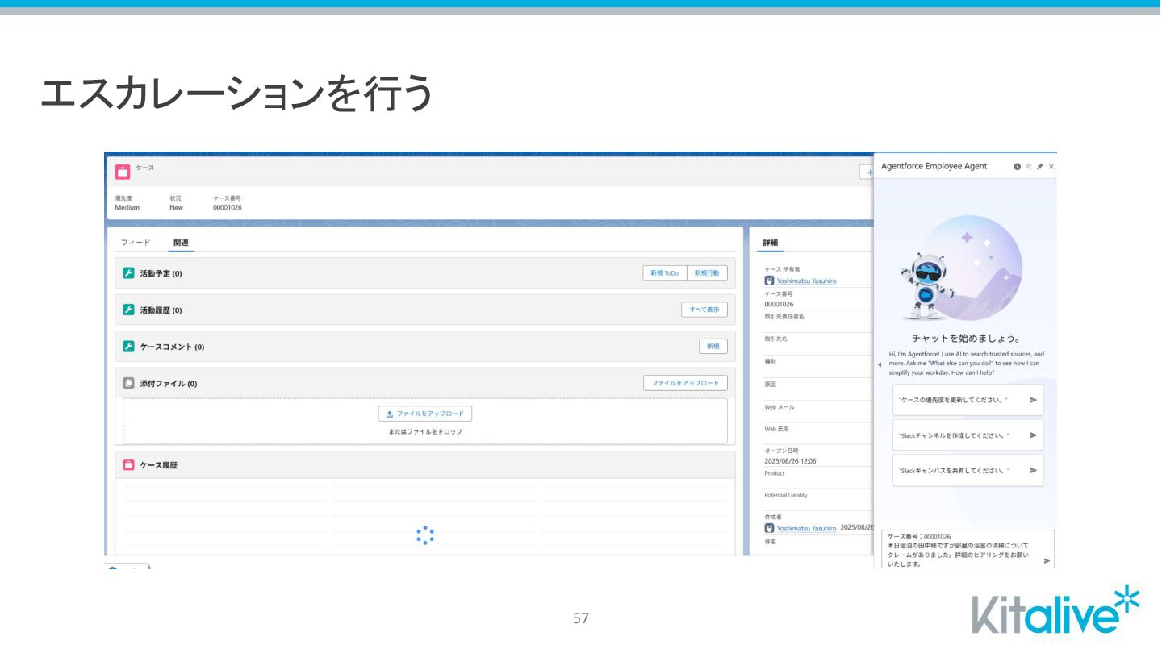Click the 優先度 value "Medium"
The height and width of the screenshot is (653, 1162).
[127, 207]
